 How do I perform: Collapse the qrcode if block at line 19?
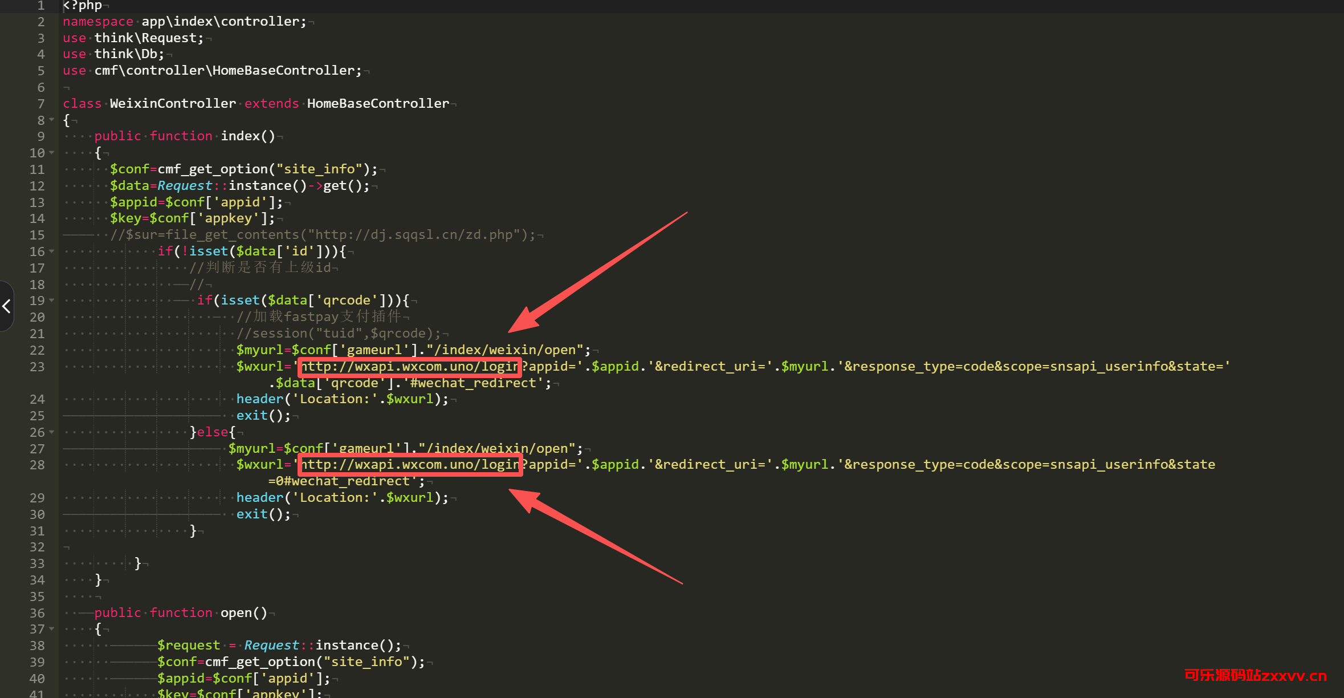coord(52,301)
